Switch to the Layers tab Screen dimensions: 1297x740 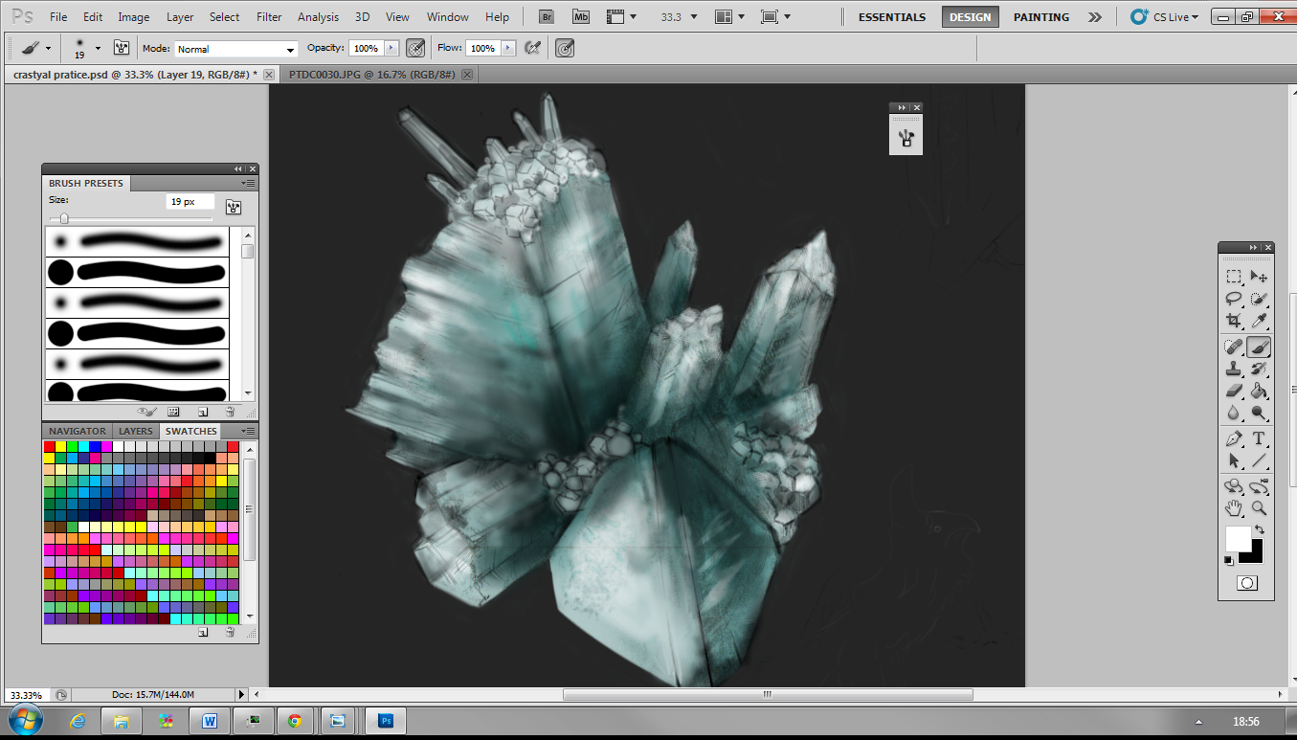(x=136, y=432)
